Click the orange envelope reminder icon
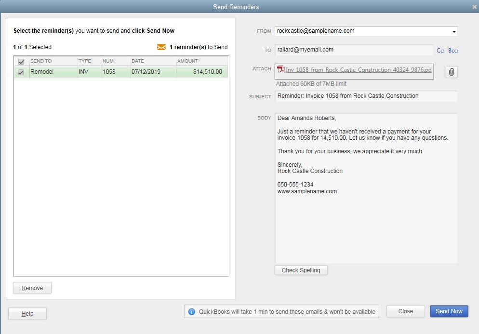This screenshot has width=479, height=334. click(x=161, y=47)
